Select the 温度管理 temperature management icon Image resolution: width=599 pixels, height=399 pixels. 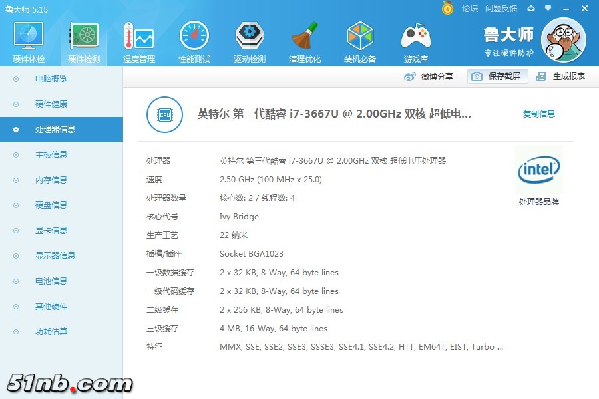[138, 41]
